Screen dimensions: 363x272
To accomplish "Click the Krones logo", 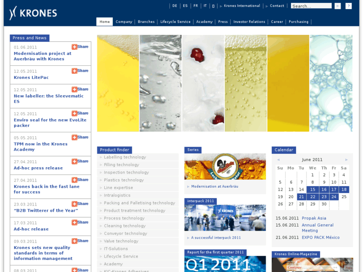I will (33, 13).
